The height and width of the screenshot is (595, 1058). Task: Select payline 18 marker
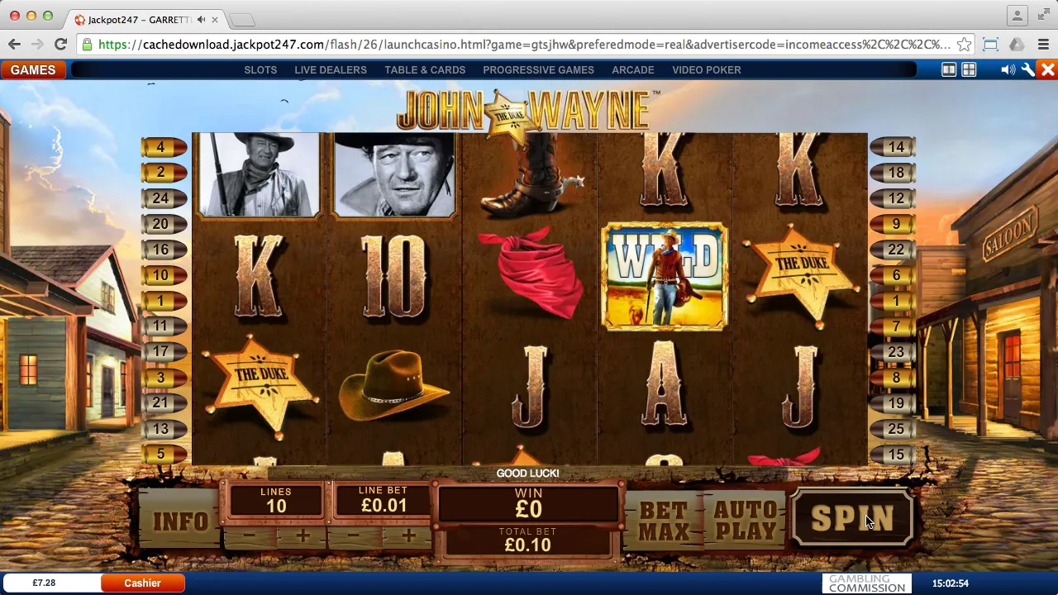click(x=894, y=173)
